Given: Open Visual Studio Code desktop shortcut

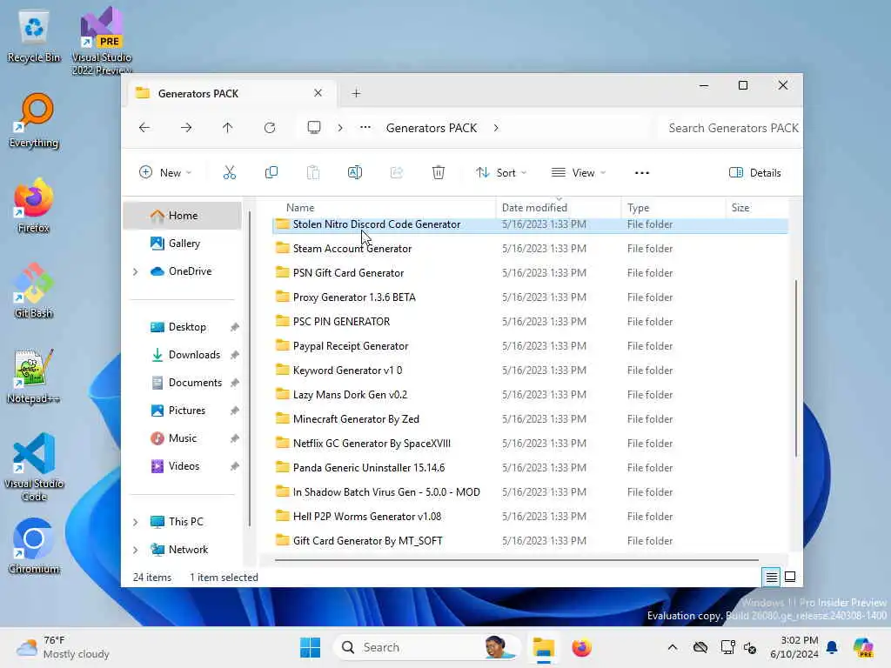Looking at the screenshot, I should (34, 467).
